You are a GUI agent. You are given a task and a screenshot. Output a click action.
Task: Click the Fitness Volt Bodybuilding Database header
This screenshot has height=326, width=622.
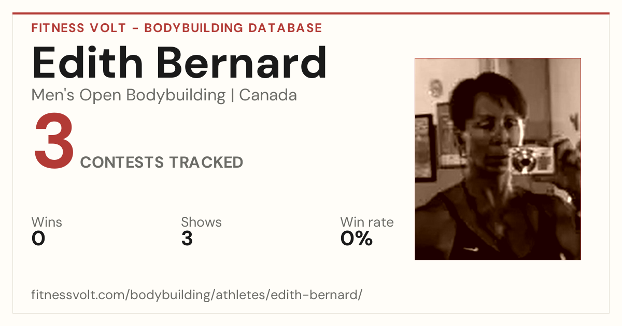pyautogui.click(x=177, y=28)
